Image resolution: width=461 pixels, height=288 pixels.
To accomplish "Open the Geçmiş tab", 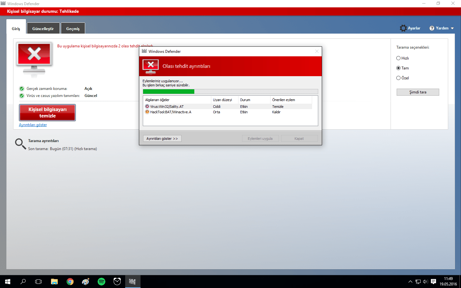I will pyautogui.click(x=73, y=28).
